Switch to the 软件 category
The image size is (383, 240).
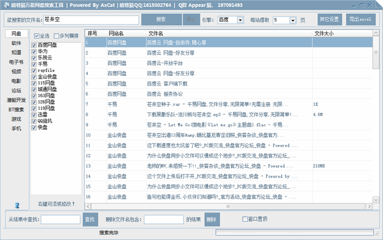(17, 43)
